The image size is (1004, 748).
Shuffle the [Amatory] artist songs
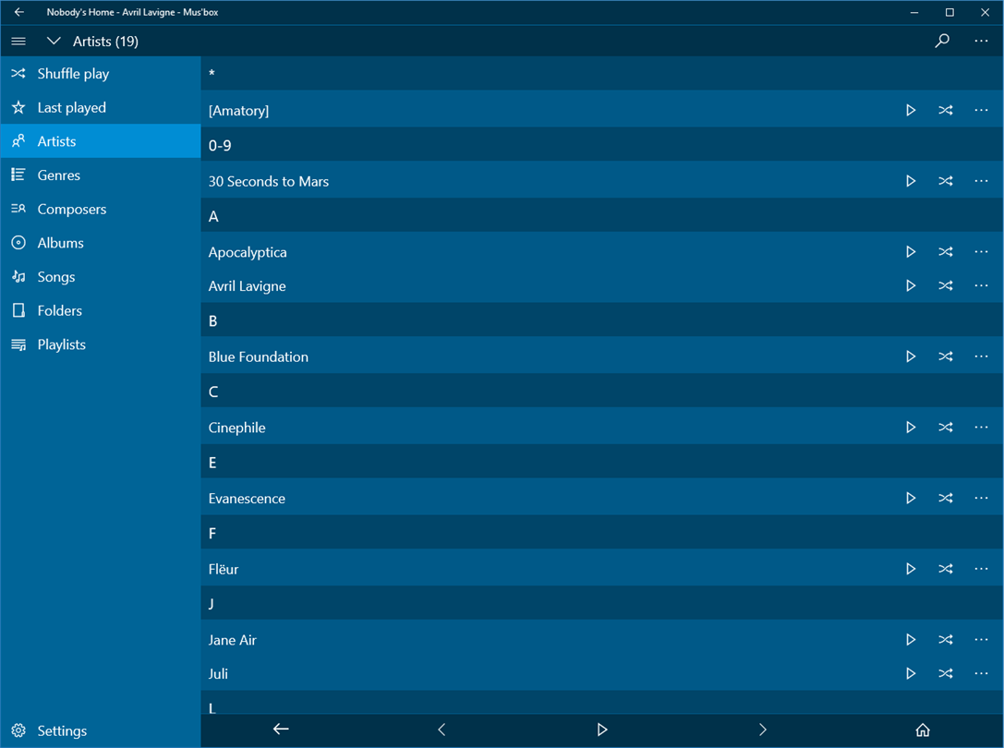[x=946, y=110]
